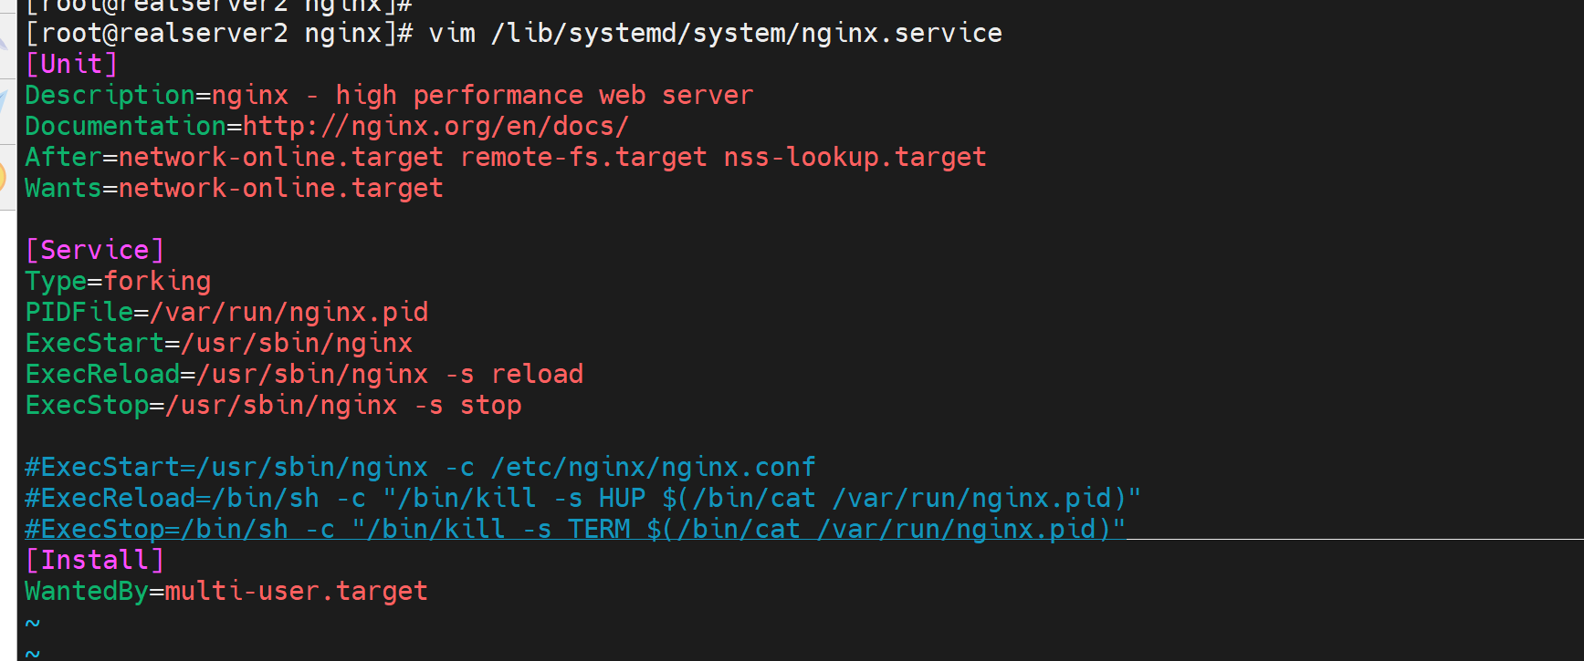Click the PIDFile path /var/run/nginx.pid
The height and width of the screenshot is (661, 1584).
click(289, 312)
